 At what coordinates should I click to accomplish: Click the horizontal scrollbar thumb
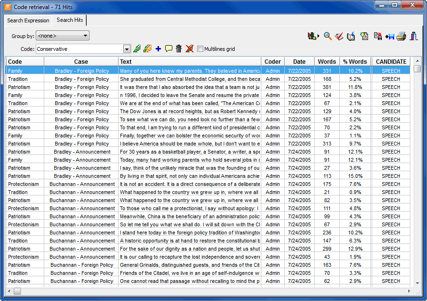tap(18, 291)
